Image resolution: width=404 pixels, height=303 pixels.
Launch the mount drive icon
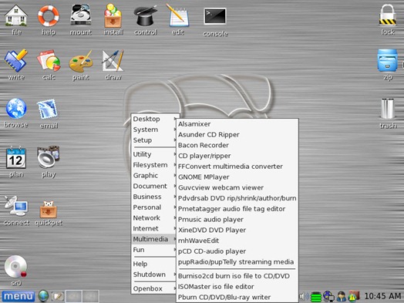[81, 15]
